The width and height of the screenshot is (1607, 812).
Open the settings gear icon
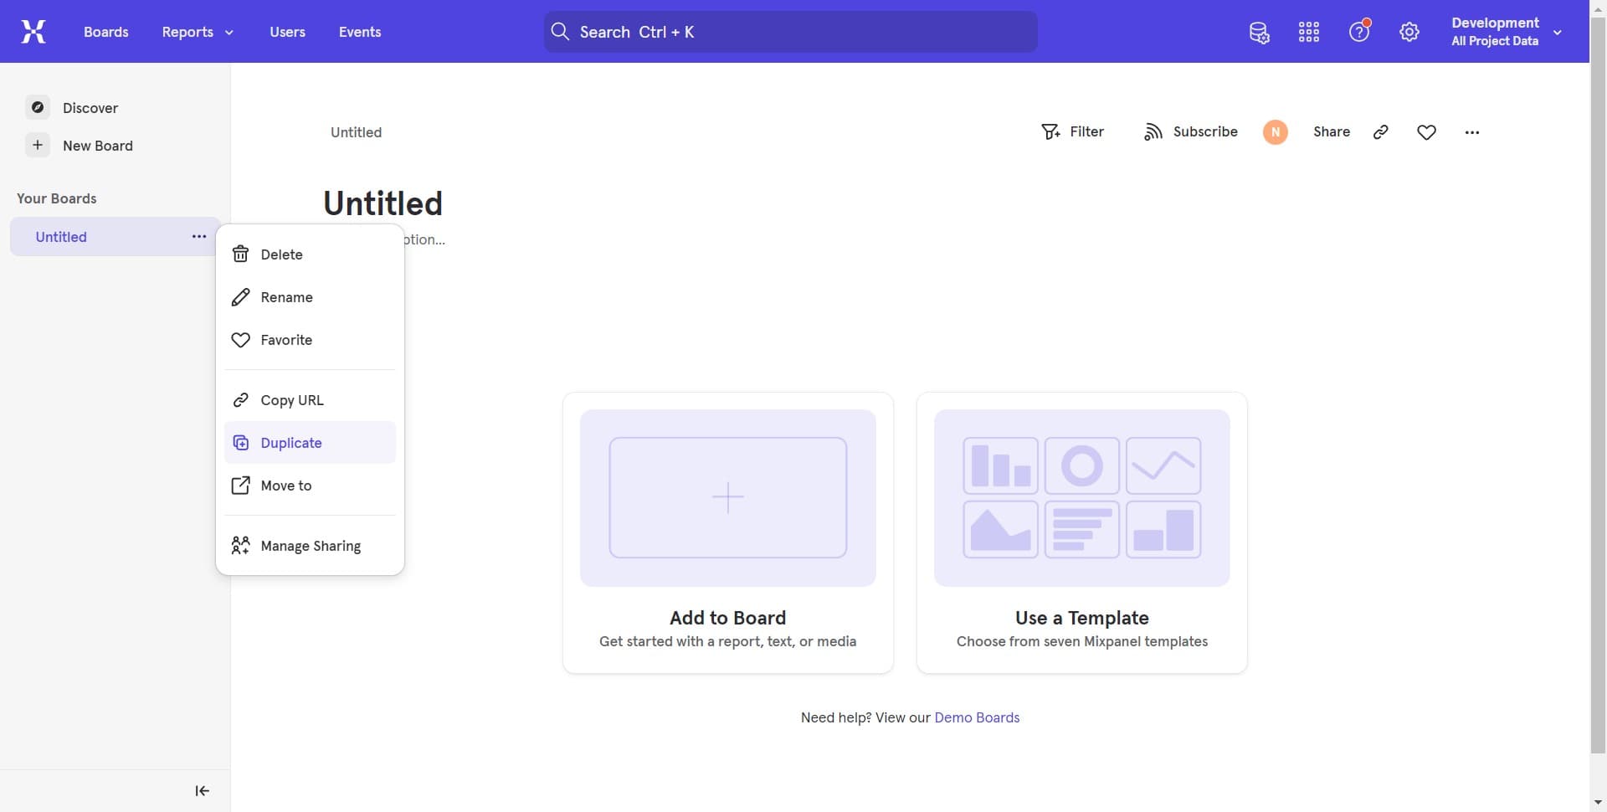[x=1409, y=33]
